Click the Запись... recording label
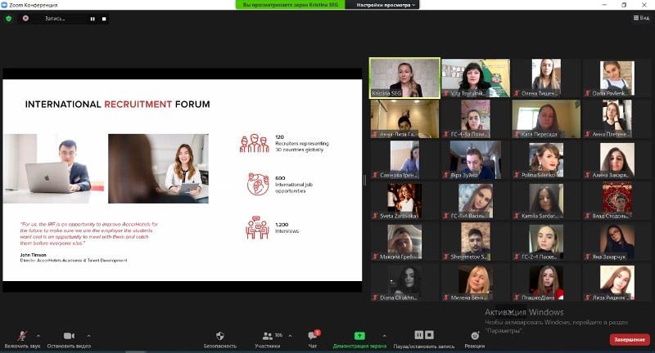The image size is (655, 353). [55, 19]
